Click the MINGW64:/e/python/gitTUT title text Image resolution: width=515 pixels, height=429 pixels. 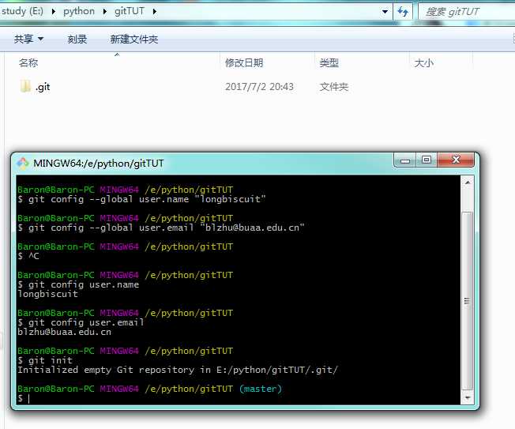(x=99, y=164)
